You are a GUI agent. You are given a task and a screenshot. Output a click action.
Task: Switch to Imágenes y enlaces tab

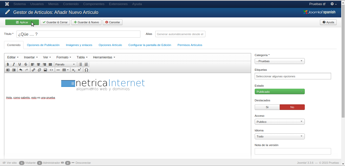(79, 45)
